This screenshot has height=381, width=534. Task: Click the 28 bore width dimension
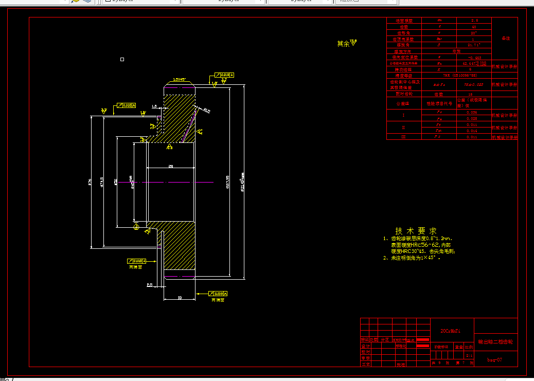click(x=171, y=167)
